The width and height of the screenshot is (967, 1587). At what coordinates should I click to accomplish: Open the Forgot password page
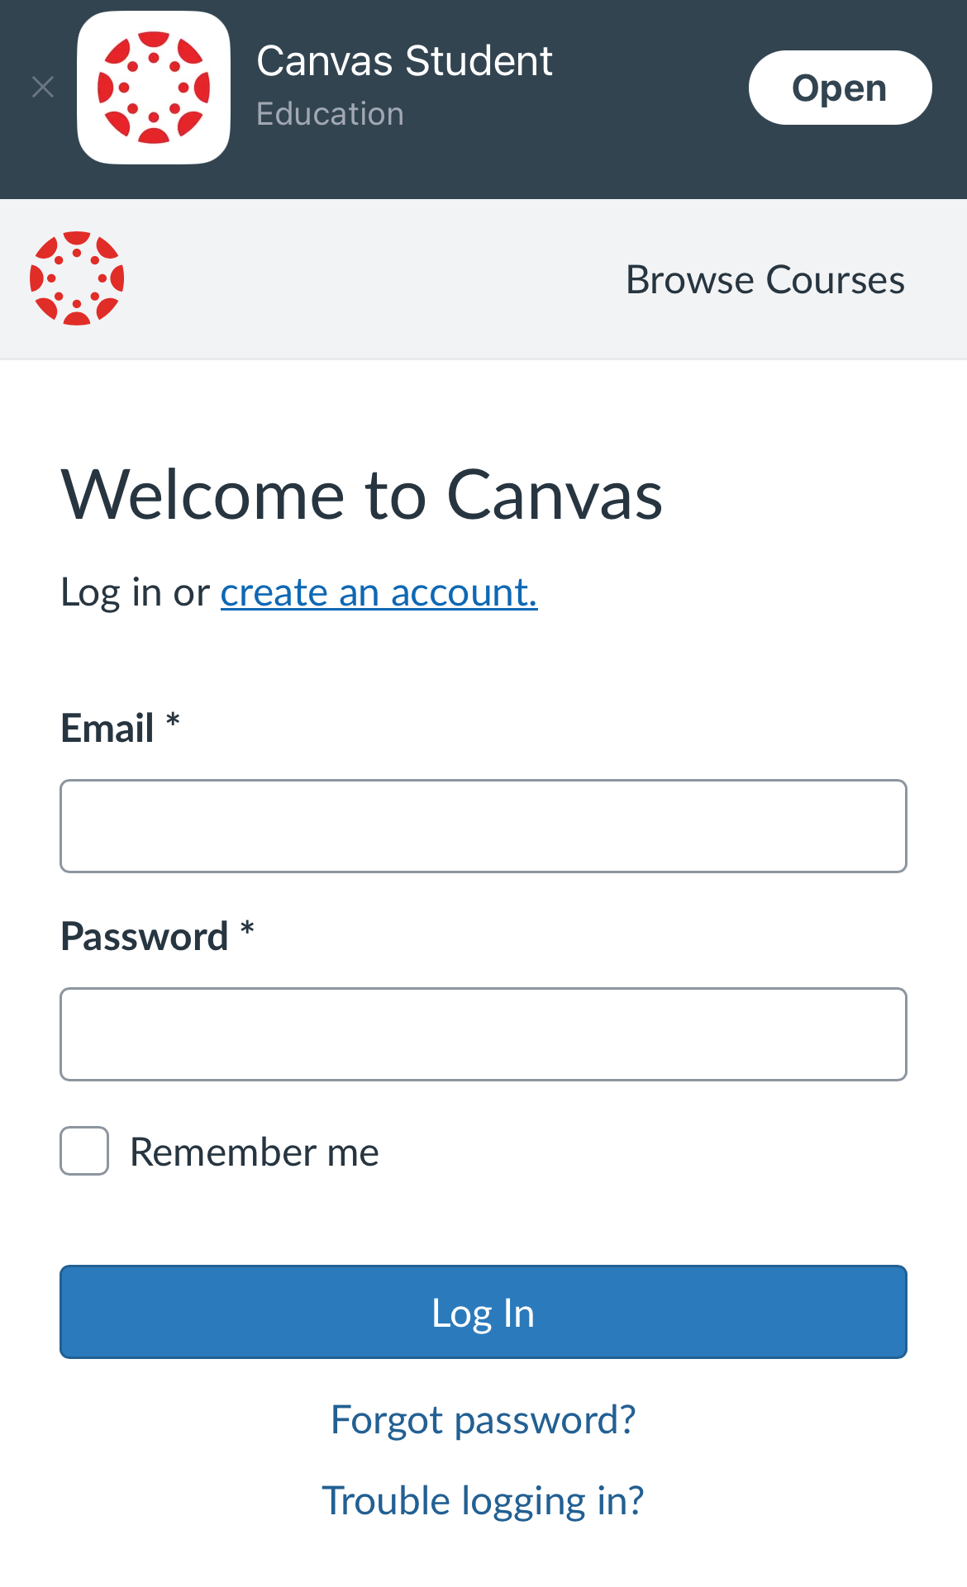[x=483, y=1419]
